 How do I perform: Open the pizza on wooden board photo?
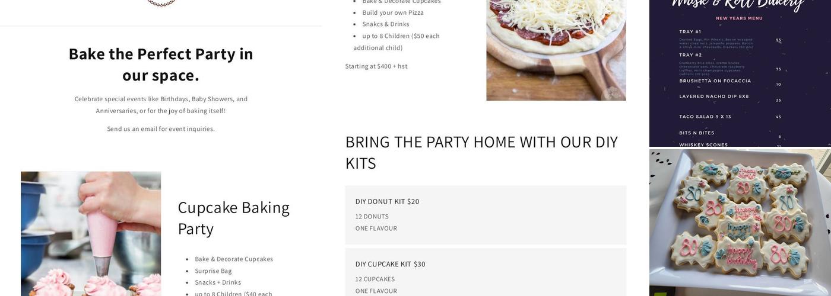pos(556,50)
